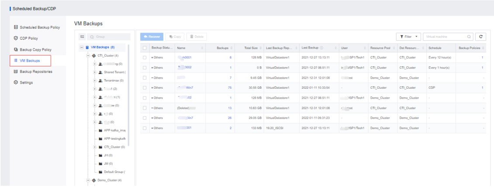Click the JH (0) folder icon

coord(100,156)
